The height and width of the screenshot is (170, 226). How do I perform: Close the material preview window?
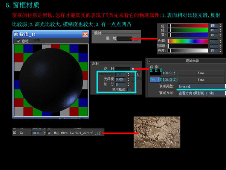coord(85,34)
